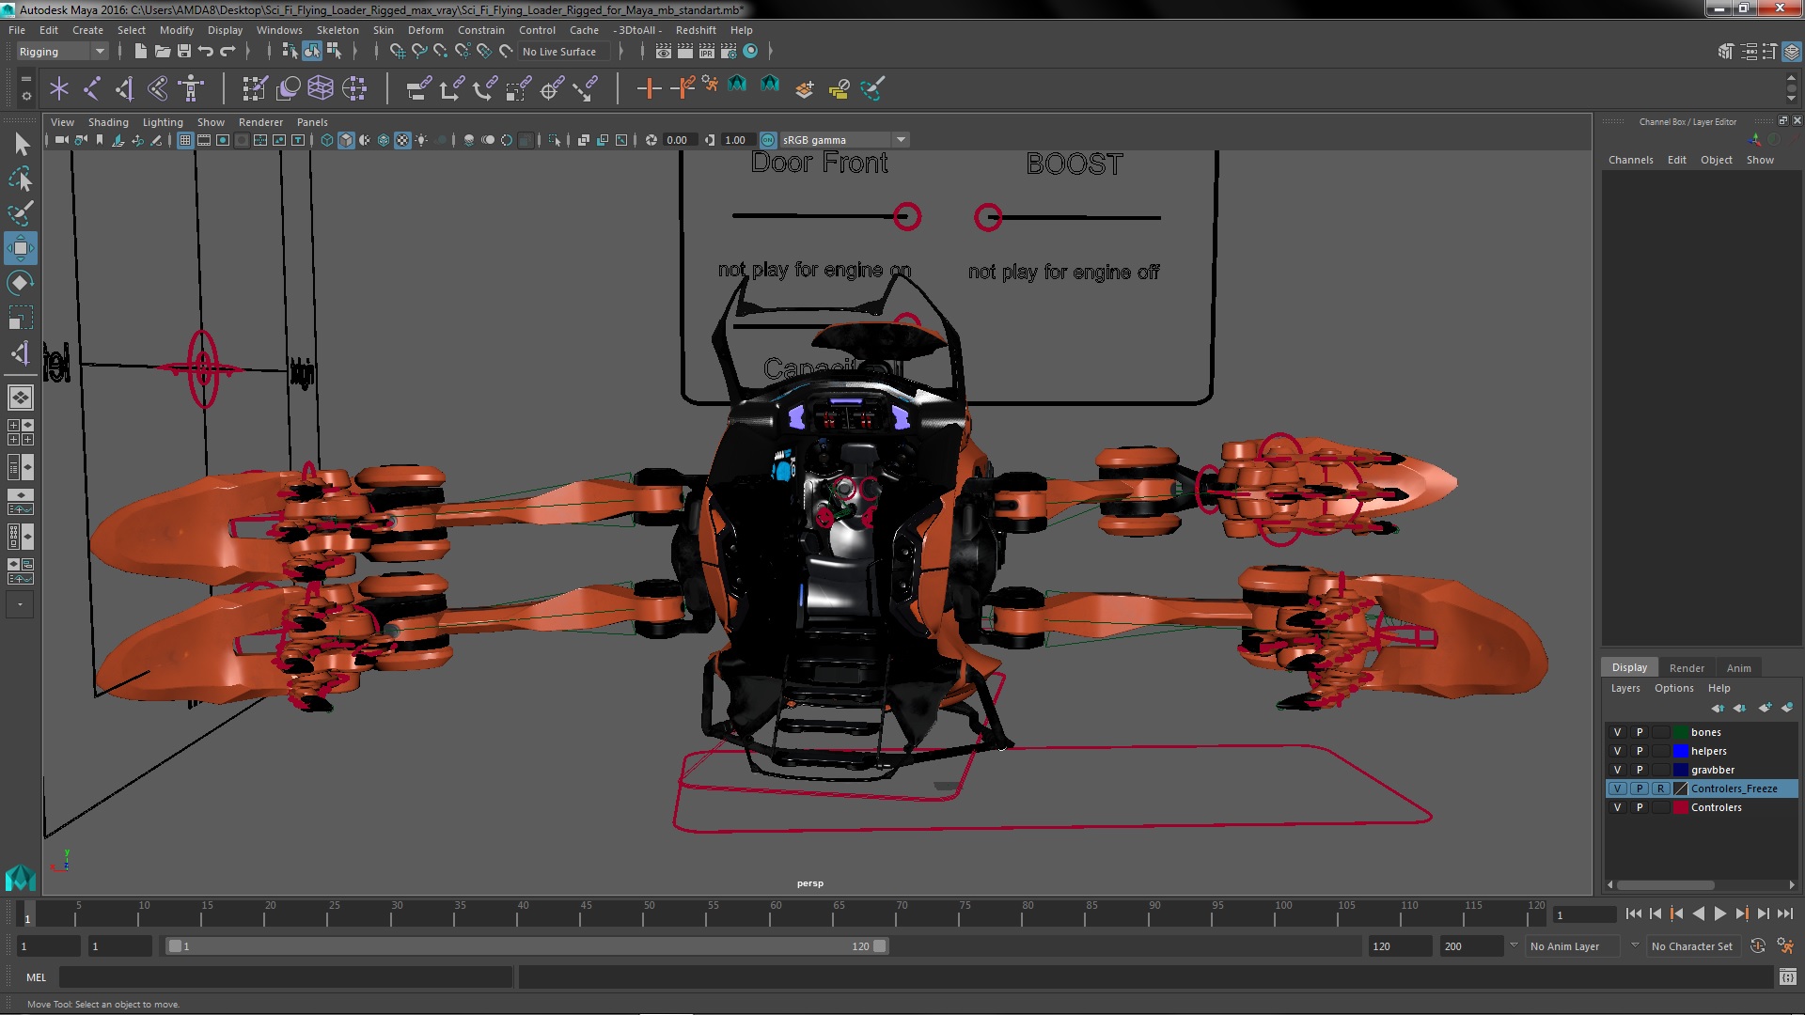Viewport: 1805px width, 1015px height.
Task: Open the layer editor Layers menu
Action: pyautogui.click(x=1624, y=688)
